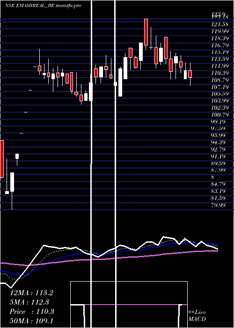Click the 91.19 price axis label

[219, 156]
